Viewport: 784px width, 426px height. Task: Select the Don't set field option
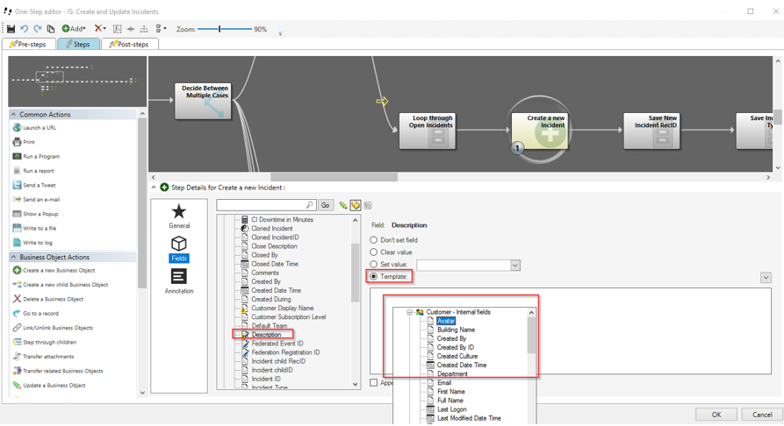(374, 239)
